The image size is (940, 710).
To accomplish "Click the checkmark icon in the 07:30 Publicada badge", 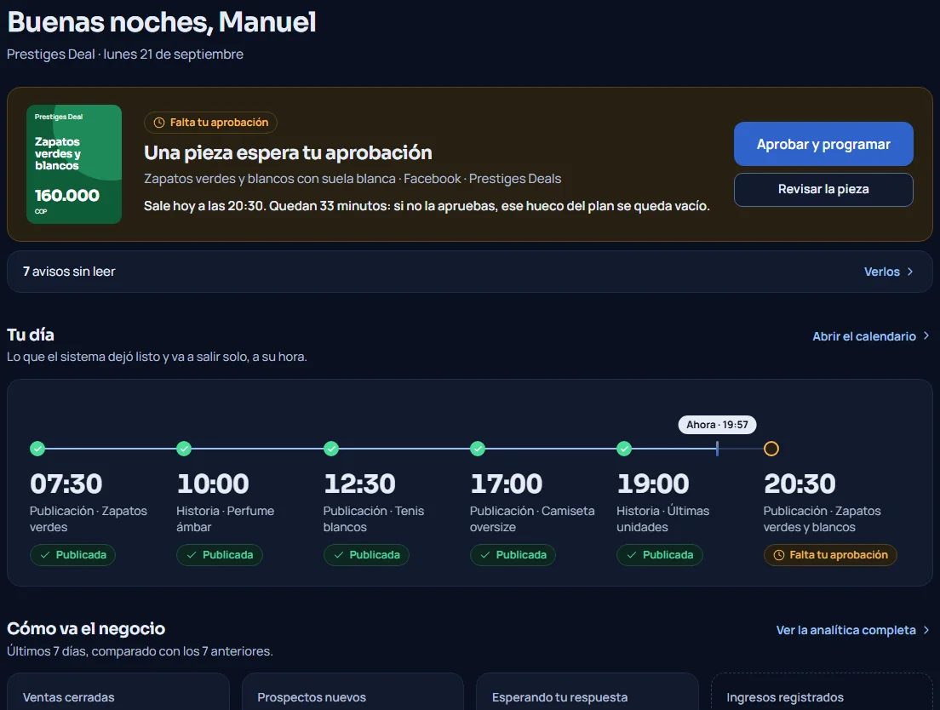I will [x=45, y=555].
